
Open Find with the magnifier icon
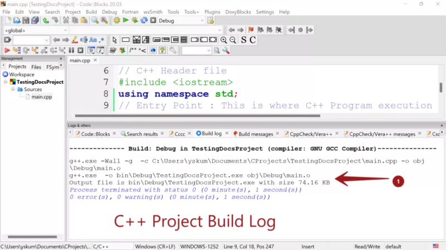pyautogui.click(x=95, y=21)
